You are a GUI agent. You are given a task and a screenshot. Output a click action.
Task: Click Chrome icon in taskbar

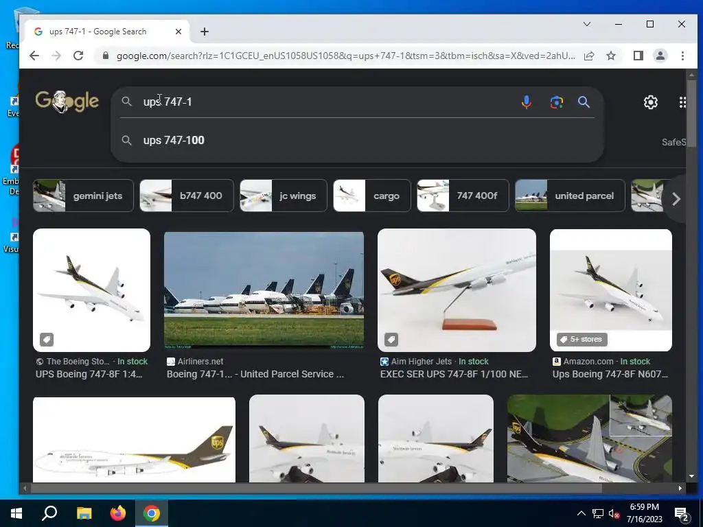152,513
